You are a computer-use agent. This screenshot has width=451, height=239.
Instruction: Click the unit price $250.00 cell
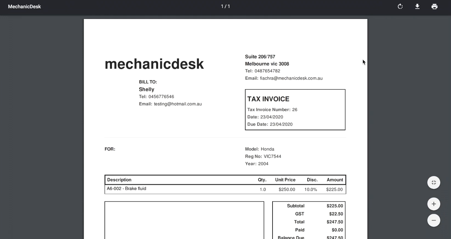pyautogui.click(x=287, y=189)
